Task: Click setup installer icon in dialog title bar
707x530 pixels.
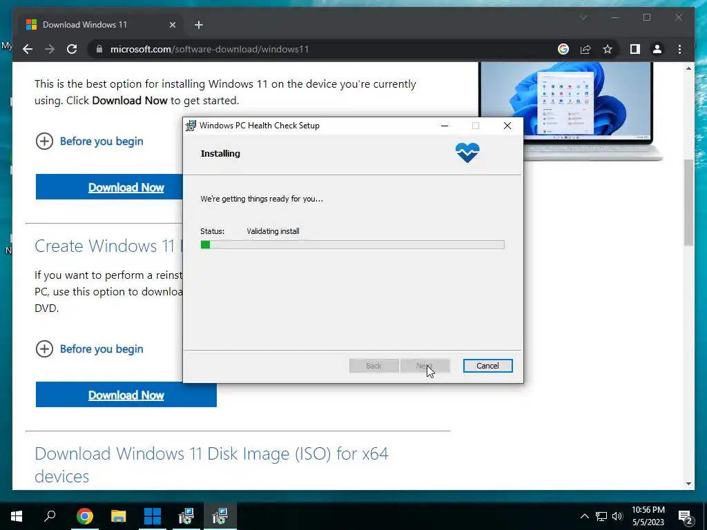Action: (191, 126)
